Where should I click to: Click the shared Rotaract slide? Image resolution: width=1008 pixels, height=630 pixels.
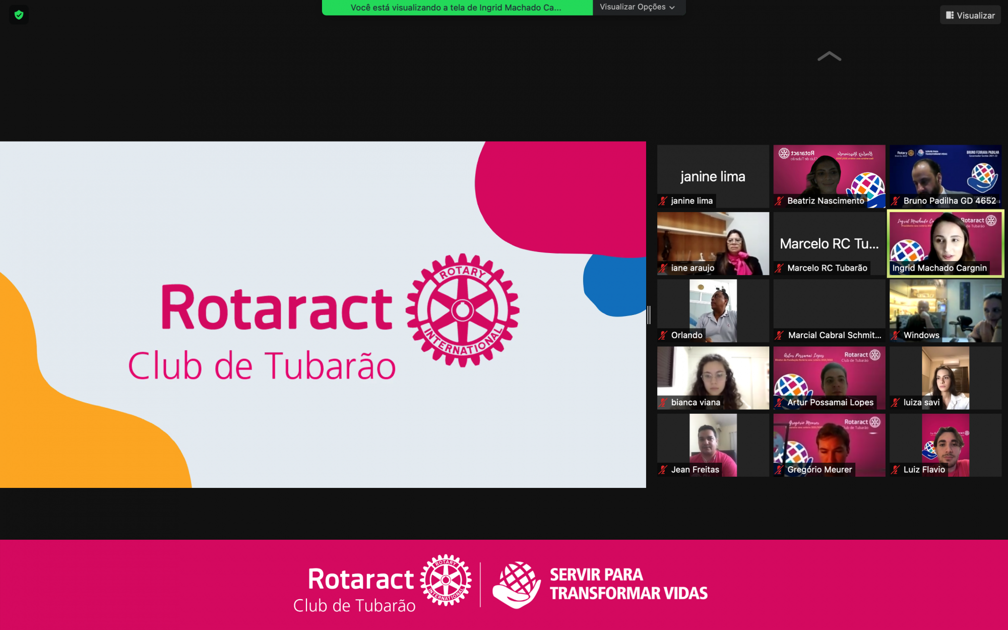[x=323, y=314]
